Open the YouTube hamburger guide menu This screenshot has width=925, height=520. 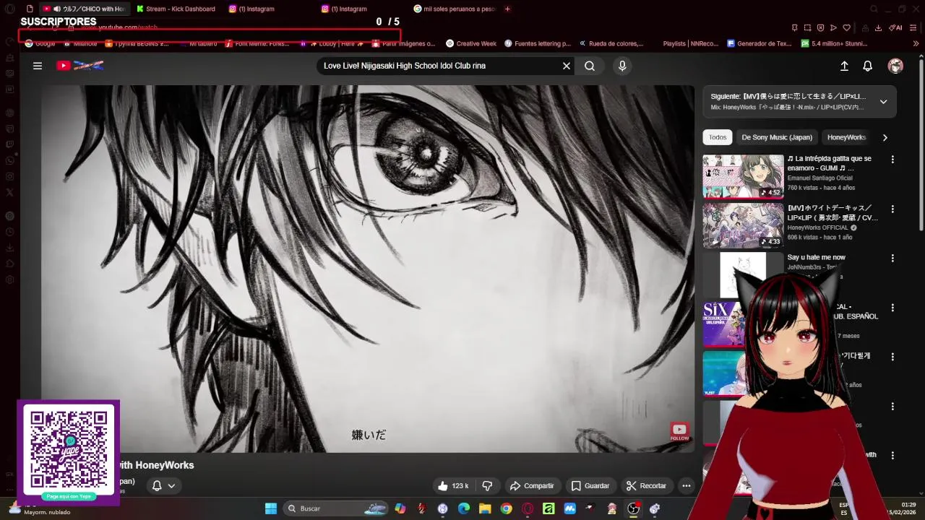38,66
